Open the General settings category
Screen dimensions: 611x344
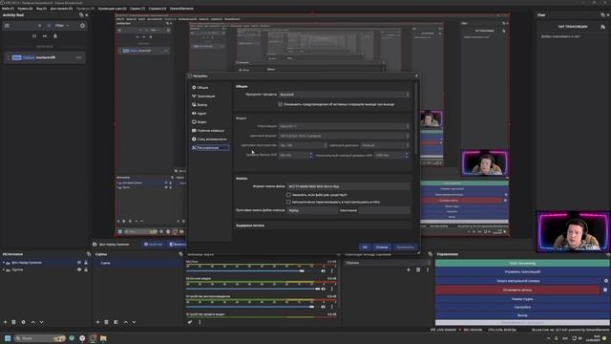point(210,87)
